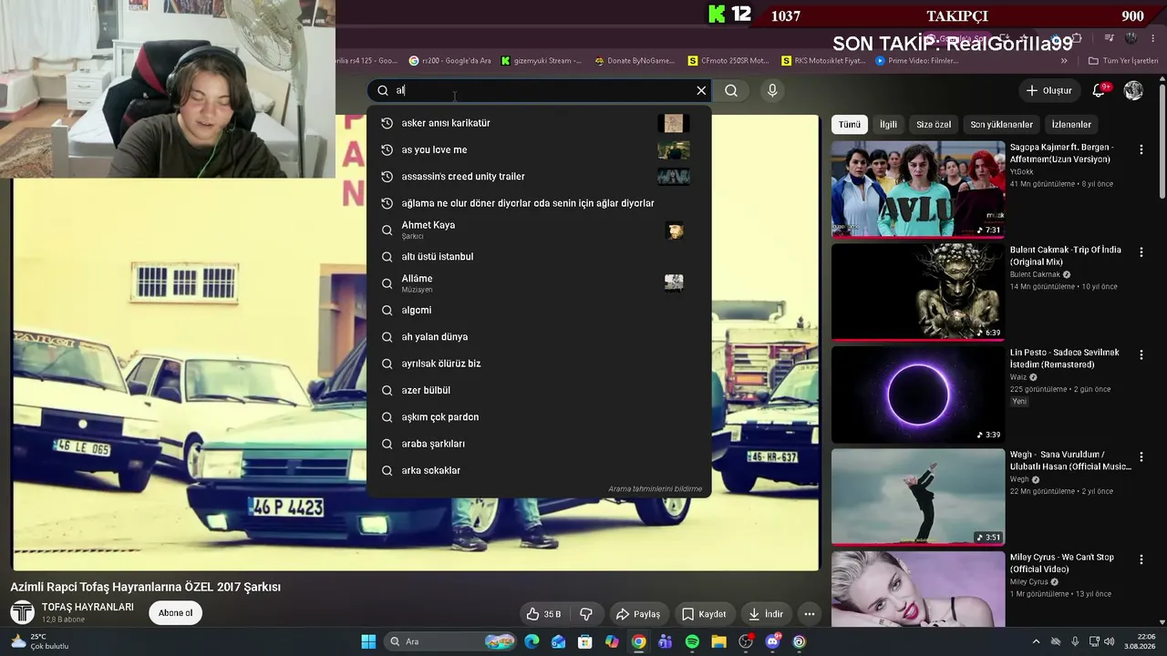
Task: Open 'Tüm Yer İşaretleri' bookmarks folder
Action: point(1122,61)
